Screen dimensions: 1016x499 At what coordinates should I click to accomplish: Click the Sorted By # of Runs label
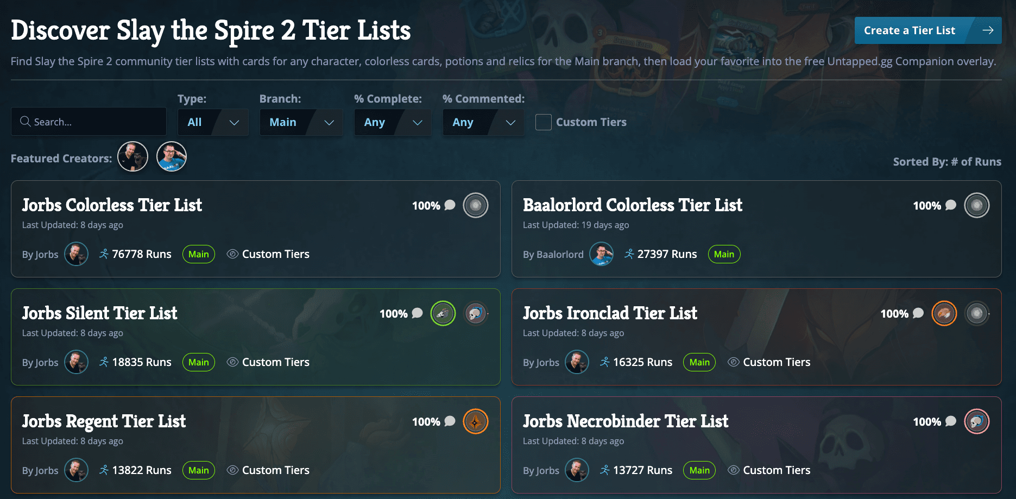tap(947, 162)
